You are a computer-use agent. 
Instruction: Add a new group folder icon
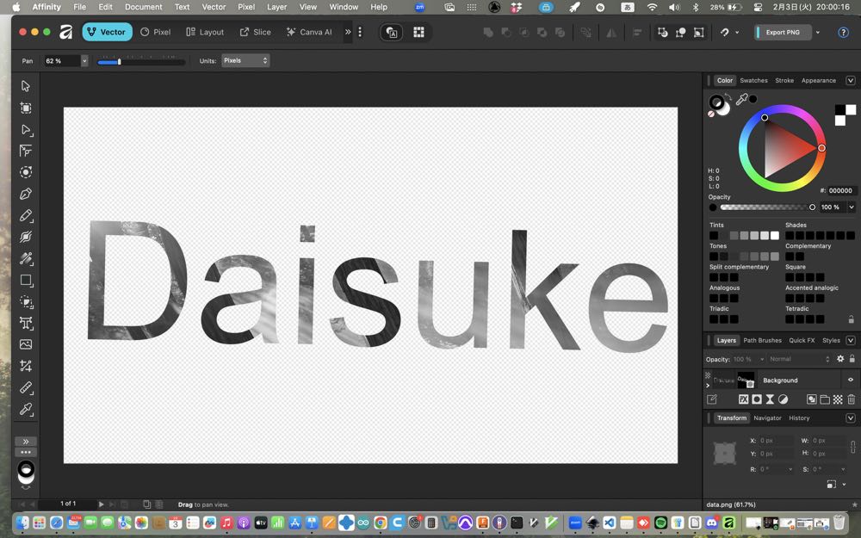pos(825,399)
